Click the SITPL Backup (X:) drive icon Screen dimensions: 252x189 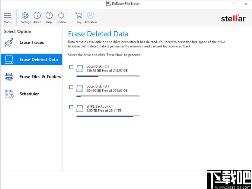click(80, 109)
